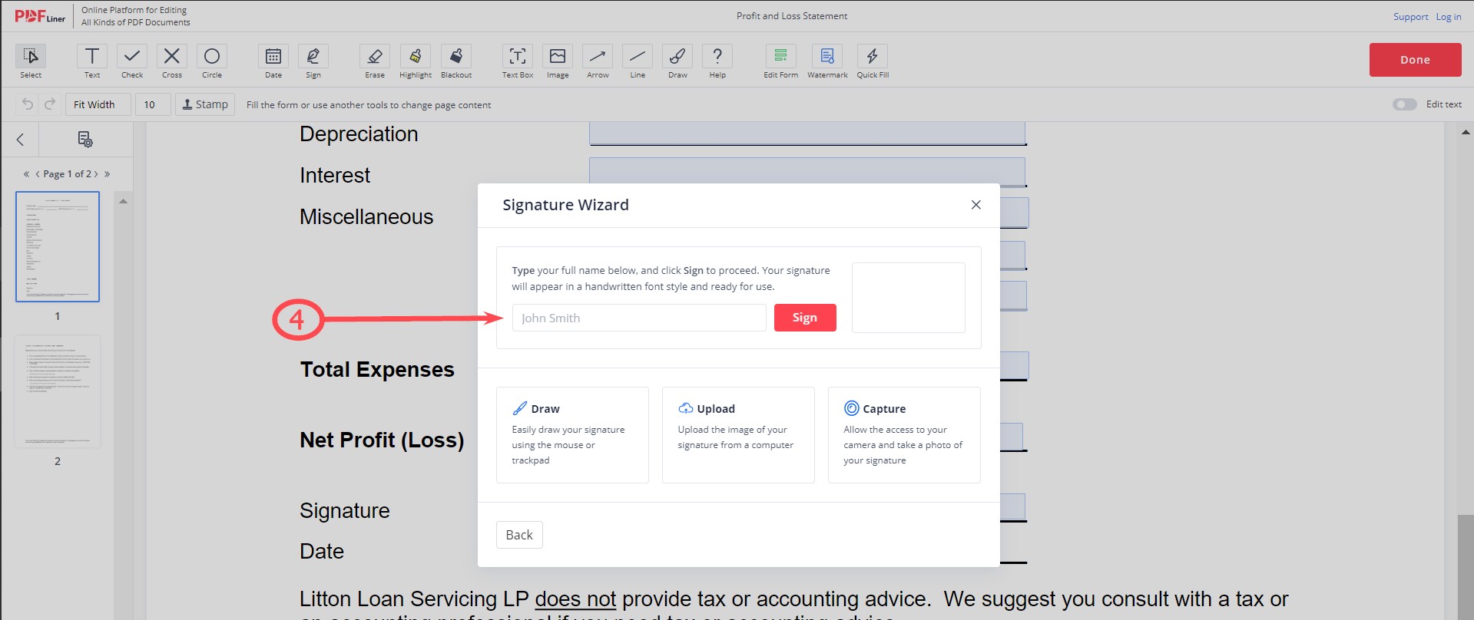Click the red Sign button in the wizard

click(x=805, y=318)
